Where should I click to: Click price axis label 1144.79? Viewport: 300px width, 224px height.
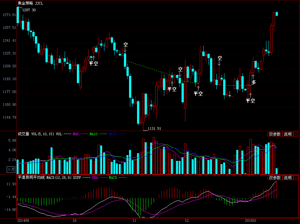[x=9, y=118]
